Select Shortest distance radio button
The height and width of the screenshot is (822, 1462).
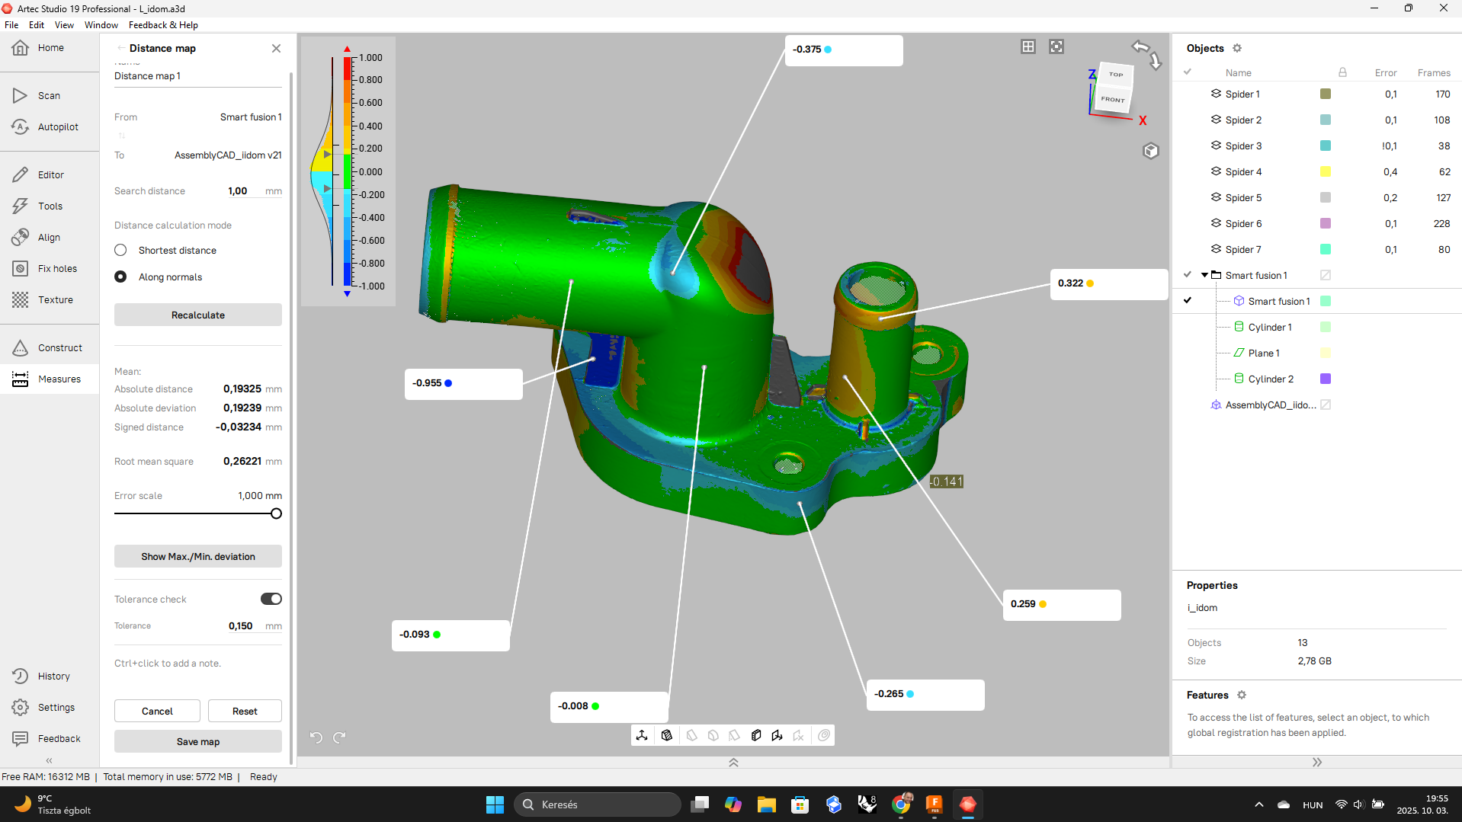(120, 250)
